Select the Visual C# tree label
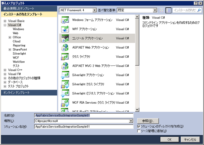 [x=14, y=25]
